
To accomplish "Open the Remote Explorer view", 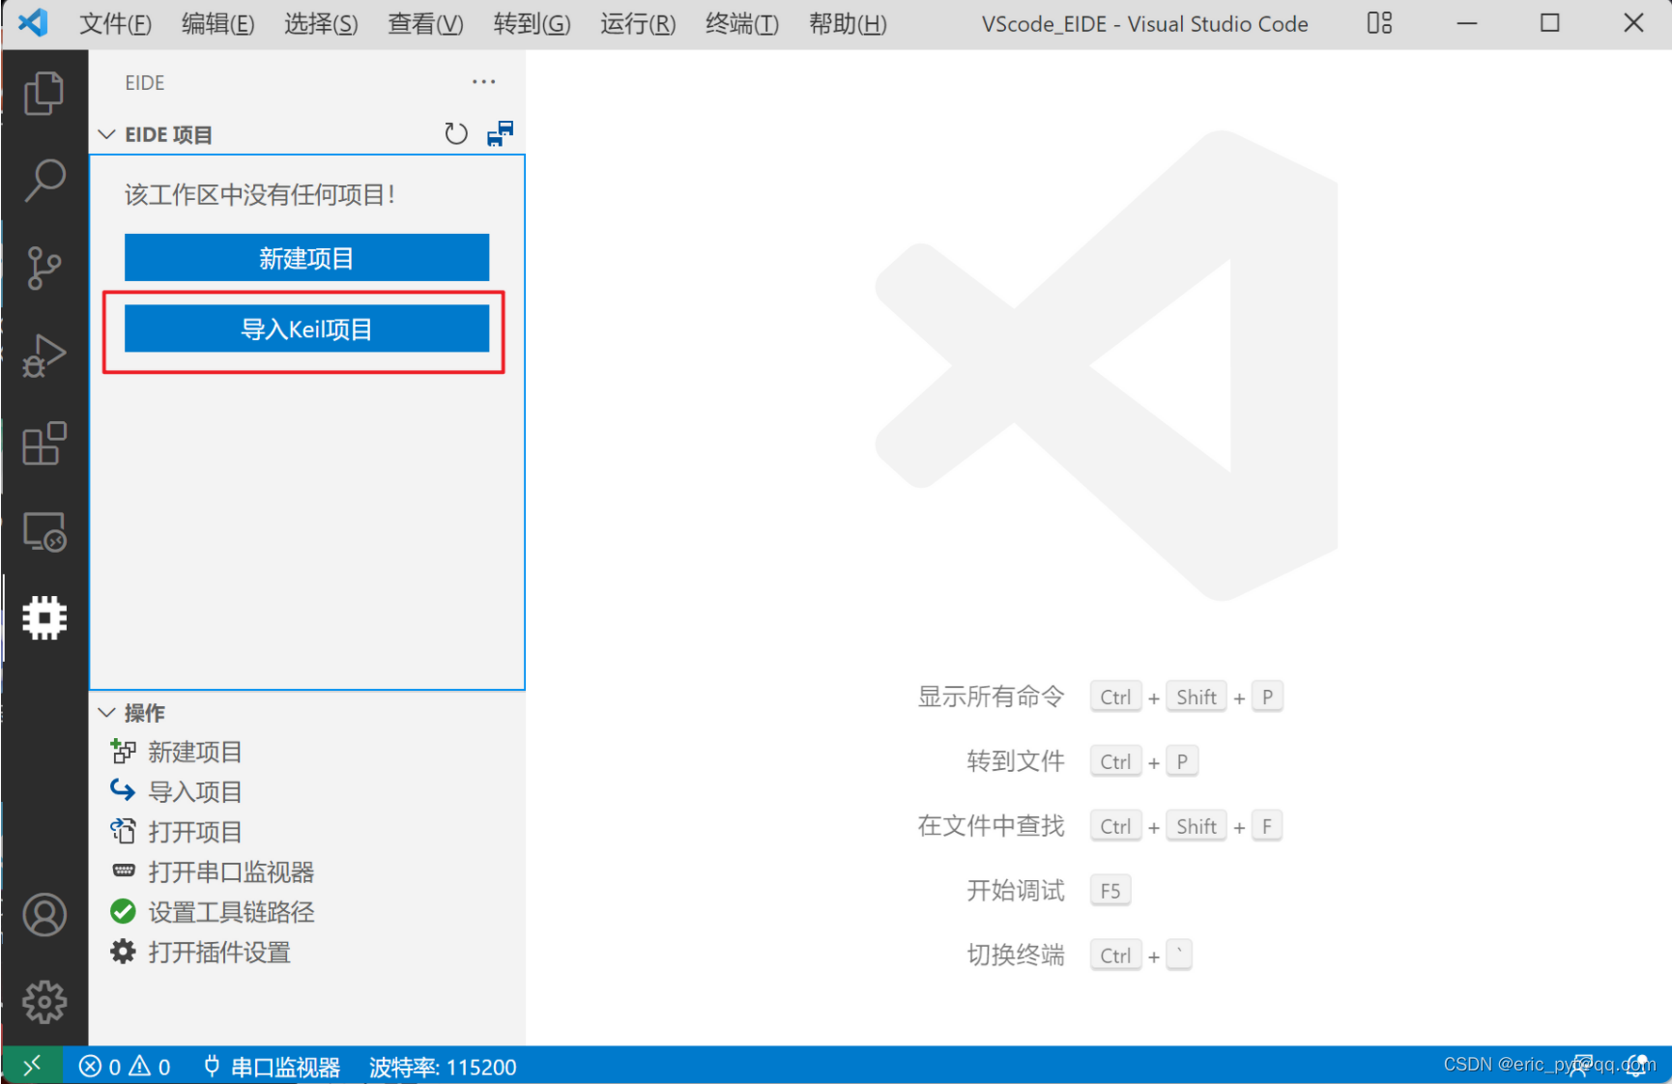I will click(x=43, y=531).
